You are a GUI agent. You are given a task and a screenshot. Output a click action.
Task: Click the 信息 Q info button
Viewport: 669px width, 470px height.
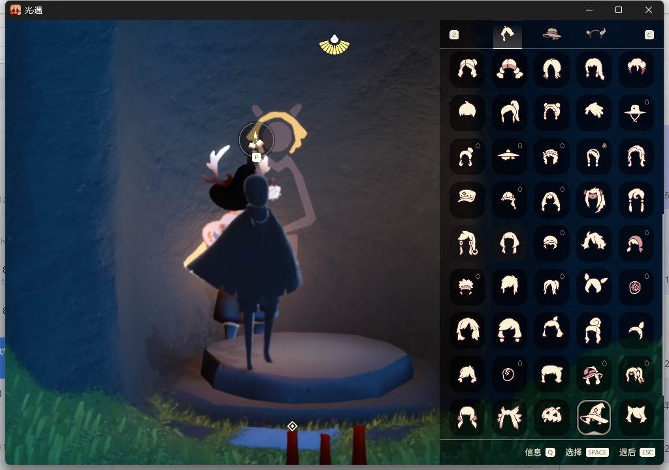[540, 452]
